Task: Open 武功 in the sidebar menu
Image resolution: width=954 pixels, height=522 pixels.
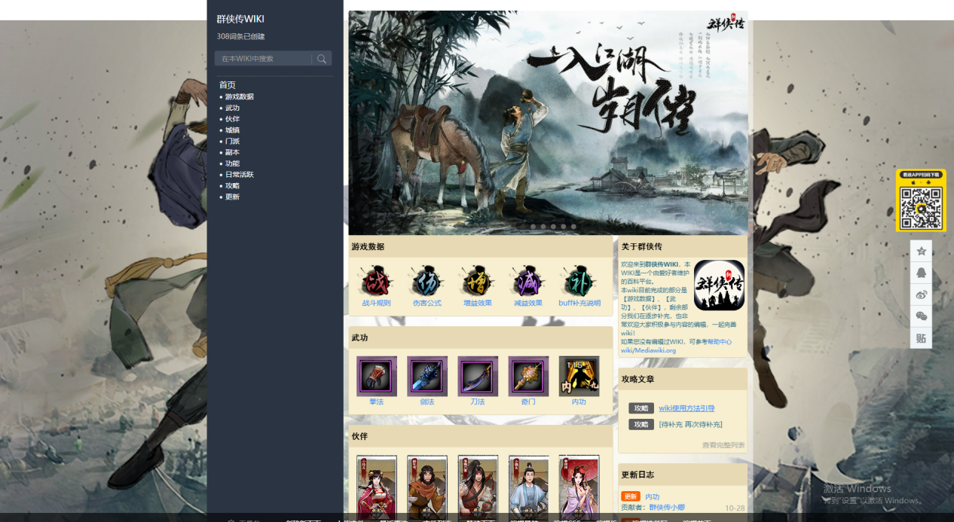Action: [232, 108]
